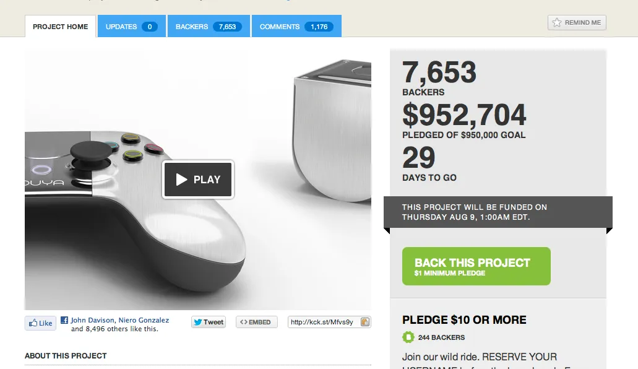
Task: Click the play triangle on the video
Action: pos(181,179)
